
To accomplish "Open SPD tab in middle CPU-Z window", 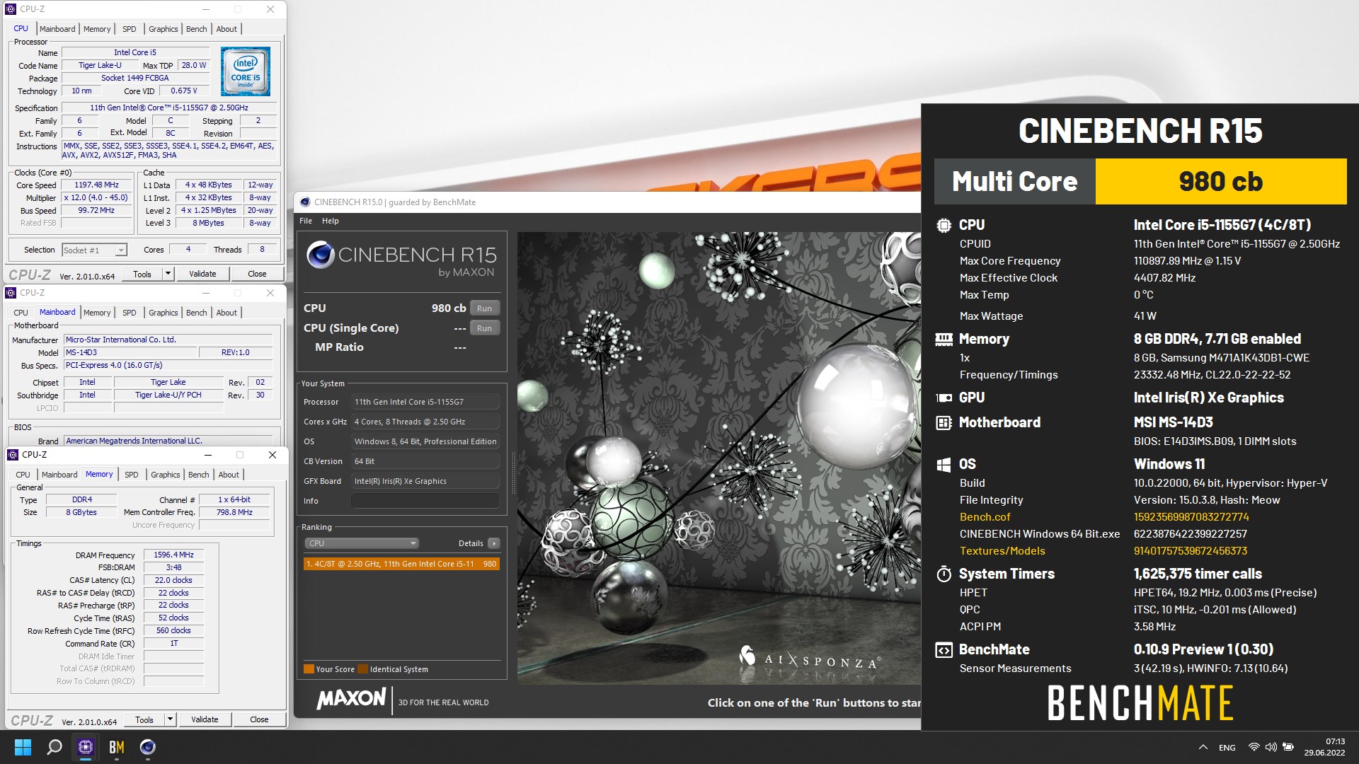I will (x=129, y=313).
